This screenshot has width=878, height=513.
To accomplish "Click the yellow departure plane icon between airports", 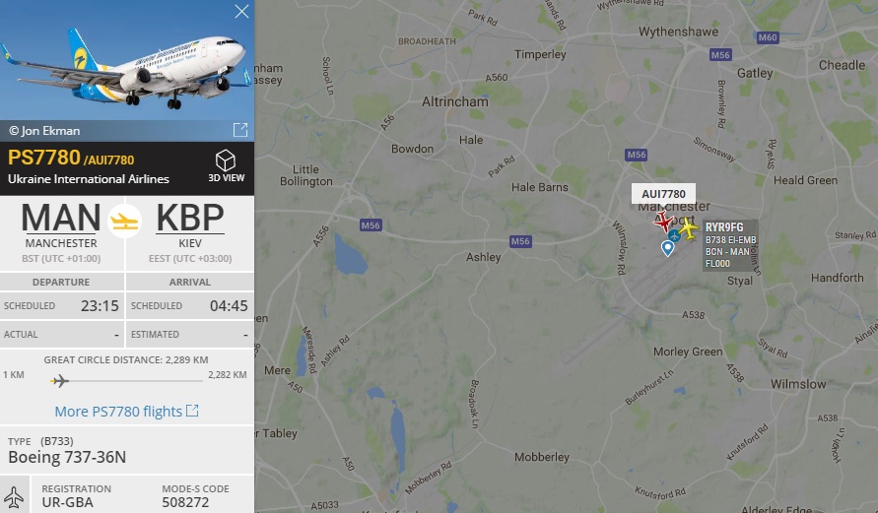I will (124, 222).
